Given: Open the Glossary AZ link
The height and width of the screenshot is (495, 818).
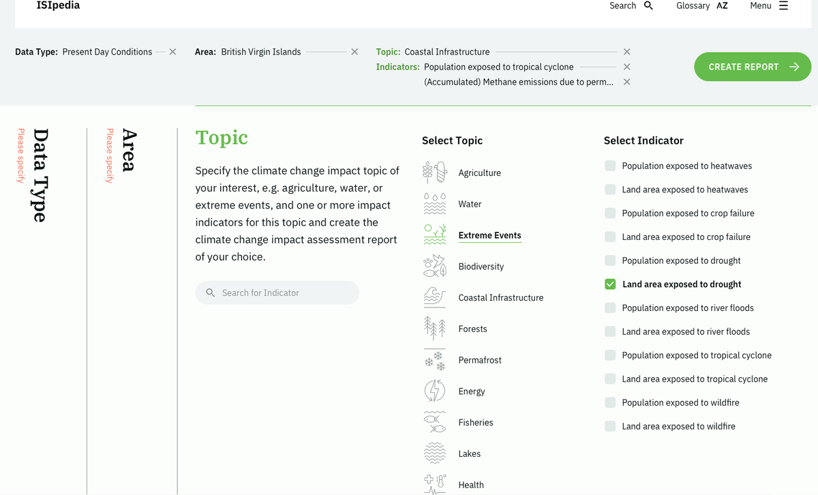Looking at the screenshot, I should coord(702,5).
